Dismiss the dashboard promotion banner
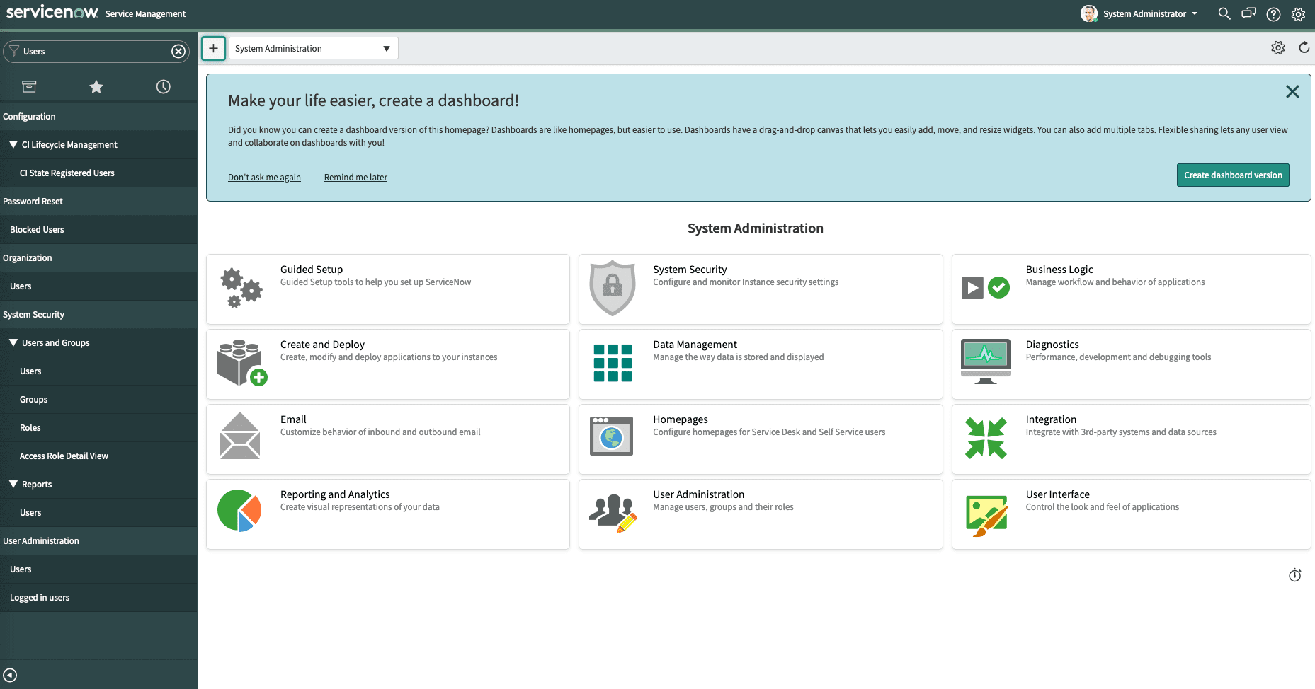The width and height of the screenshot is (1315, 689). pos(1292,92)
